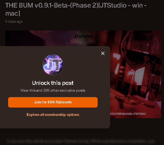Join for €89.50/month
Image resolution: width=164 pixels, height=145 pixels.
[53, 102]
